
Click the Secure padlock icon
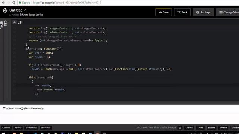coord(20,3)
